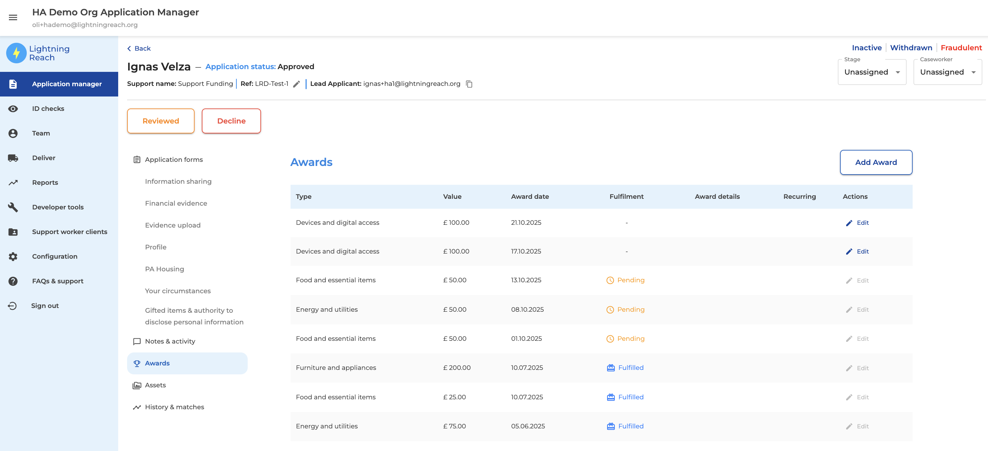Screen dimensions: 988x451
Task: Mark application as Fraudulent
Action: [961, 48]
